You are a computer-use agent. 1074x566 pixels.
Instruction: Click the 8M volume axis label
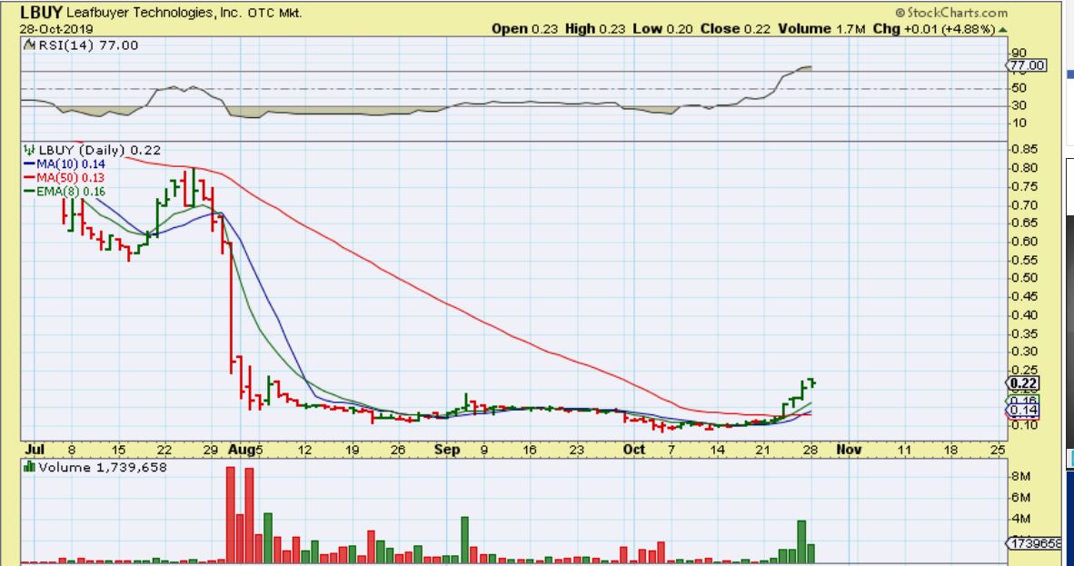(x=1020, y=476)
